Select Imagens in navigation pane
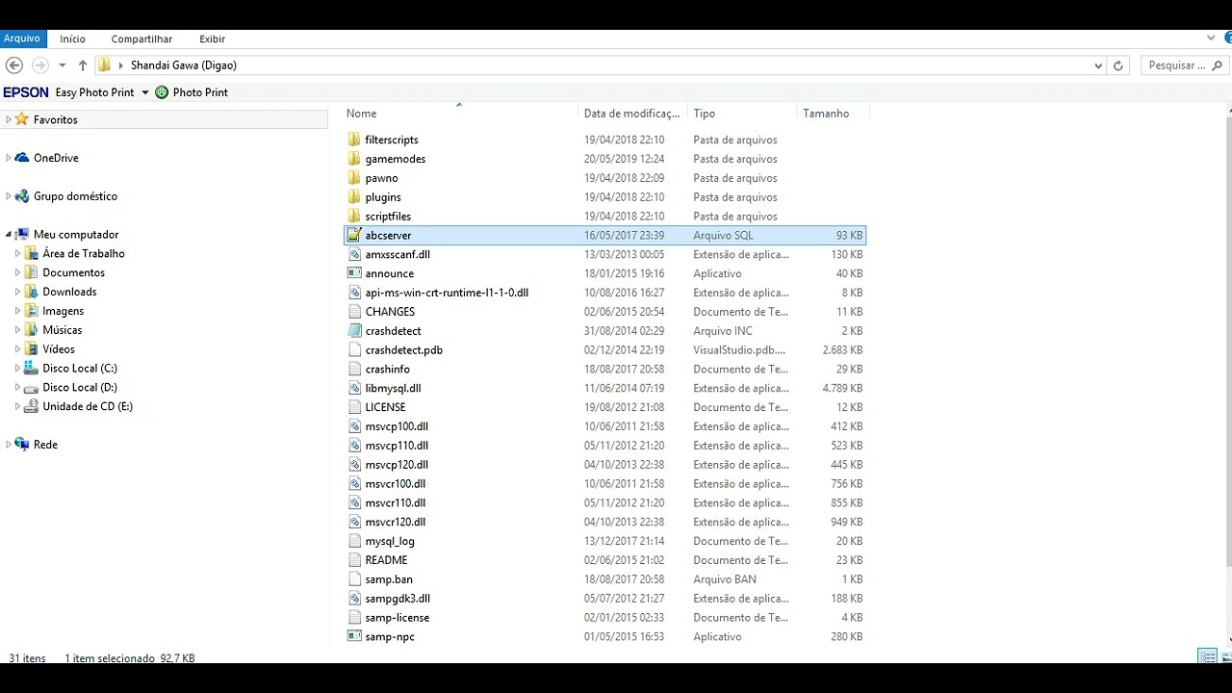The width and height of the screenshot is (1232, 693). pos(64,311)
